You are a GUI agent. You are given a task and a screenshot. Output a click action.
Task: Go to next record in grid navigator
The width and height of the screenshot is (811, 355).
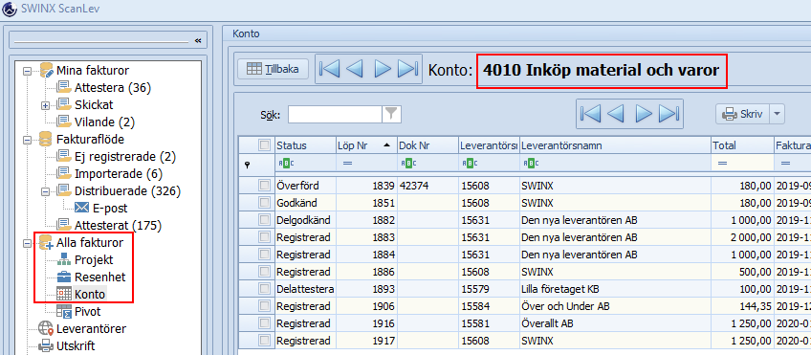644,114
